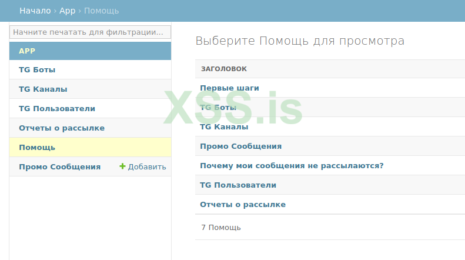Open Промо Сообщения article in help list
Image resolution: width=465 pixels, height=260 pixels.
pyautogui.click(x=240, y=146)
